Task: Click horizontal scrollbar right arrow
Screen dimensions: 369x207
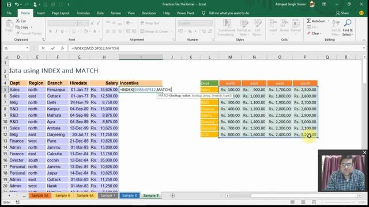Action: point(360,195)
